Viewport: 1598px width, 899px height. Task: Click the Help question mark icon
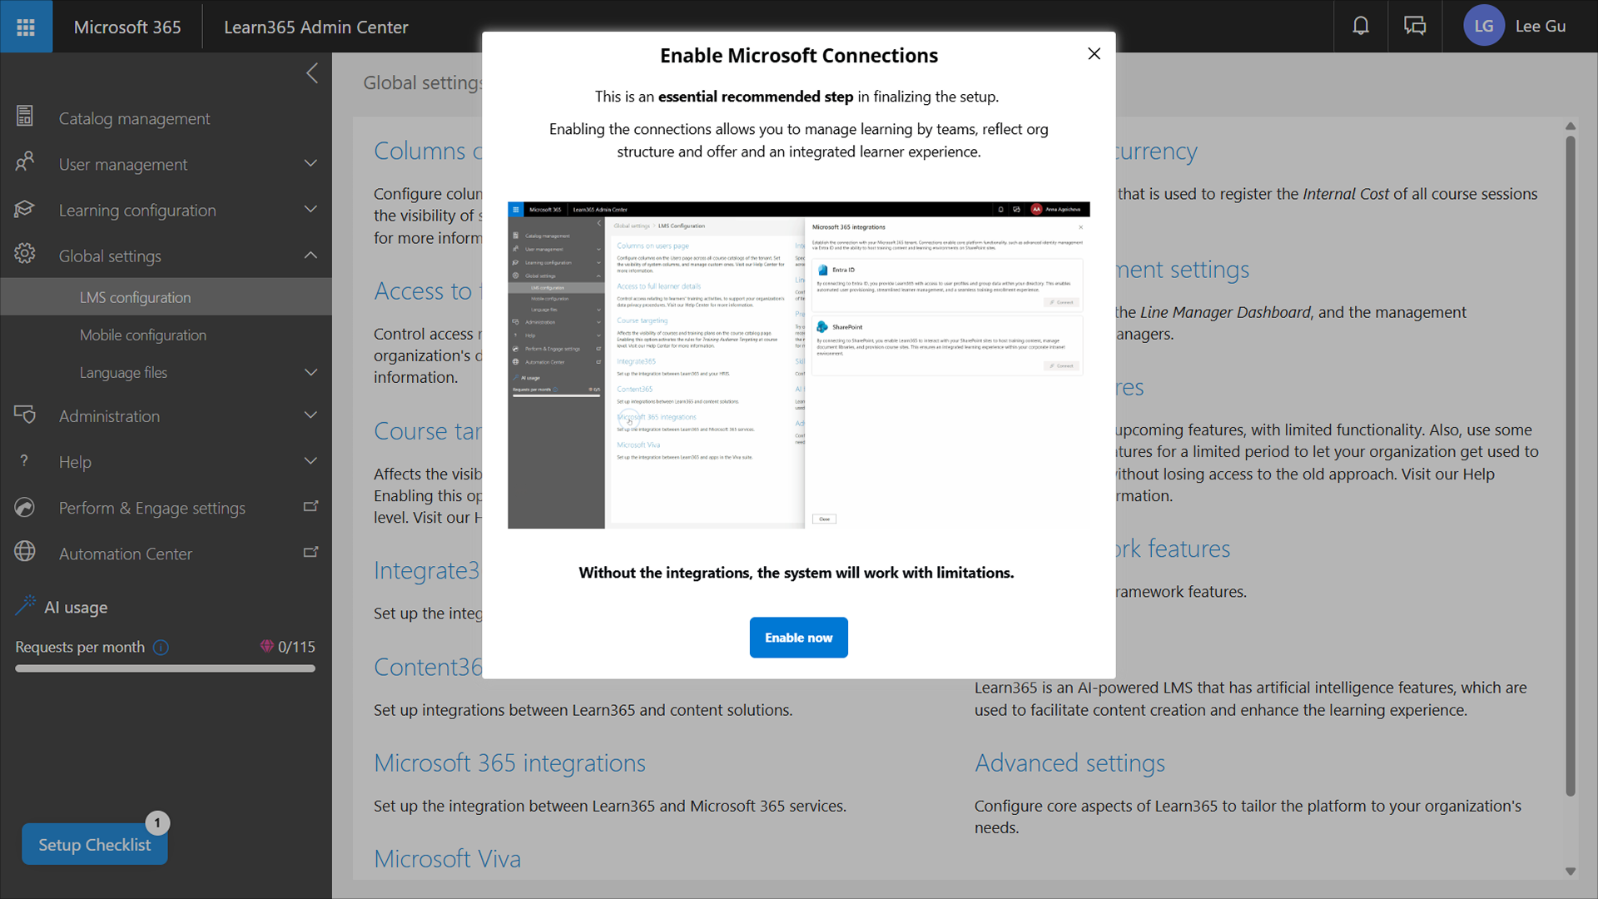pos(25,460)
